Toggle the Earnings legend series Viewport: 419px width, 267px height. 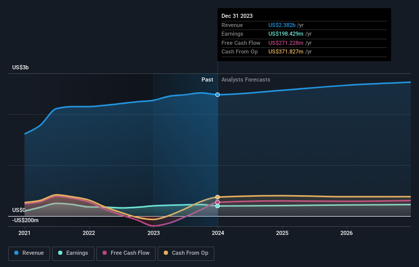click(x=73, y=253)
